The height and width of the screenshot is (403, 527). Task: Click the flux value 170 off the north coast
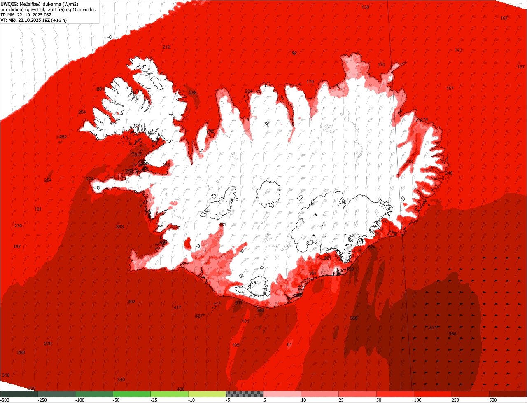tap(381, 65)
